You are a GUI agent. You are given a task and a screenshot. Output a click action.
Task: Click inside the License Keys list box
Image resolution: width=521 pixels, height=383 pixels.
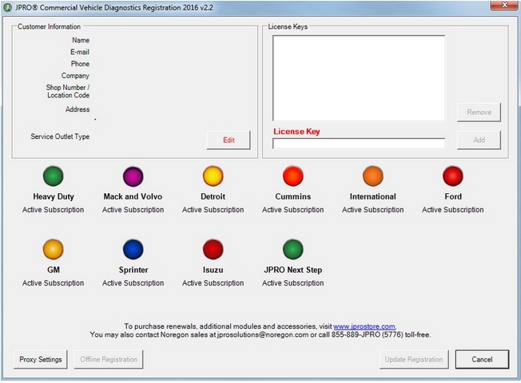pyautogui.click(x=359, y=78)
